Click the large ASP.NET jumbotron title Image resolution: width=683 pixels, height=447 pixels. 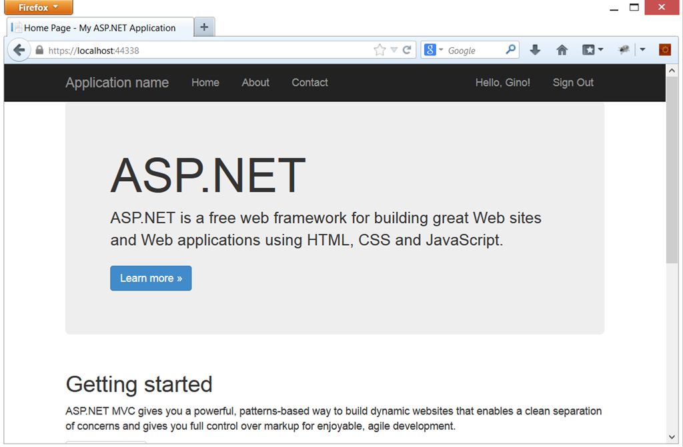tap(208, 175)
